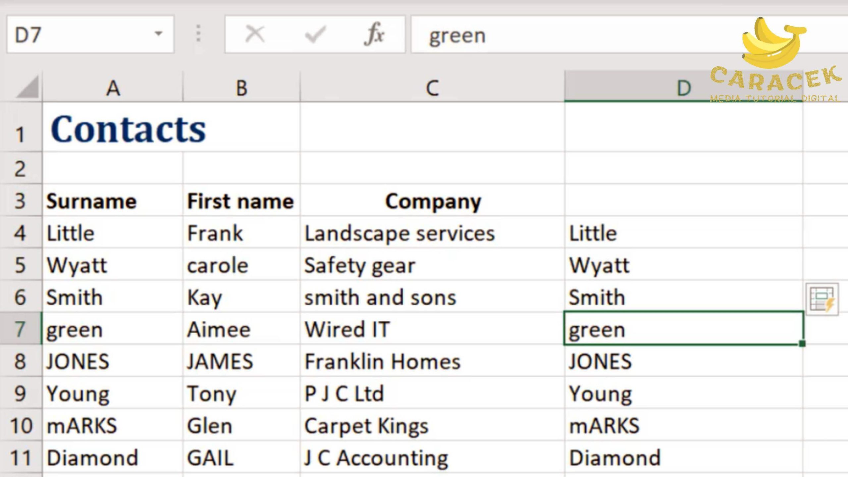The height and width of the screenshot is (477, 848).
Task: Select cell D10 containing mARKS
Action: click(x=684, y=425)
